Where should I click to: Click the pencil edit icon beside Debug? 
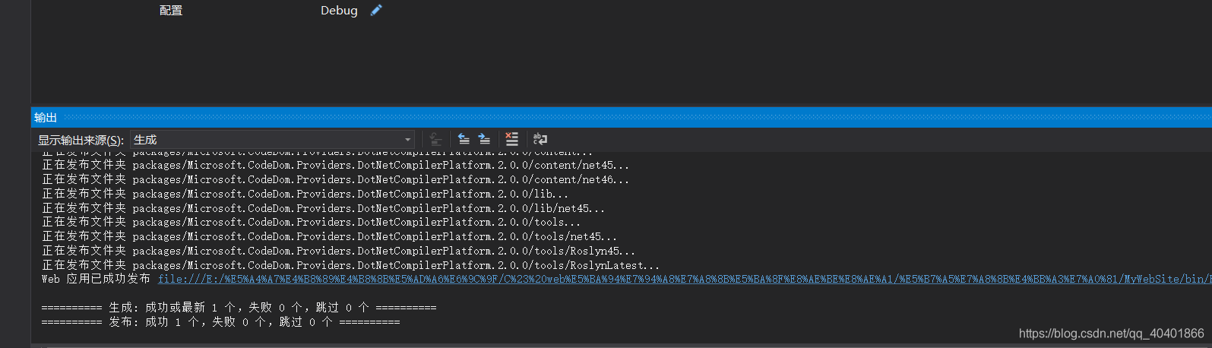pyautogui.click(x=376, y=10)
